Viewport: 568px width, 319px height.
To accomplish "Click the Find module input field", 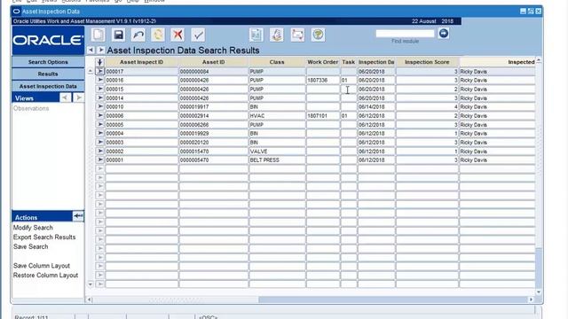I will tap(405, 34).
